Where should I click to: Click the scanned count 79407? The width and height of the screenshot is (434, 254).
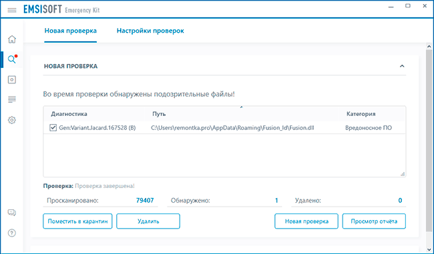[145, 201]
